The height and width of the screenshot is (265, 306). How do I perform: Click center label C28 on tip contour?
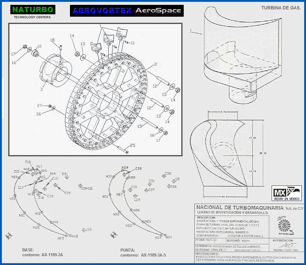[139, 168]
